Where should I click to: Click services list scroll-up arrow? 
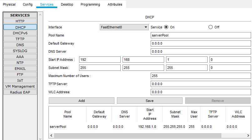pyautogui.click(x=40, y=15)
